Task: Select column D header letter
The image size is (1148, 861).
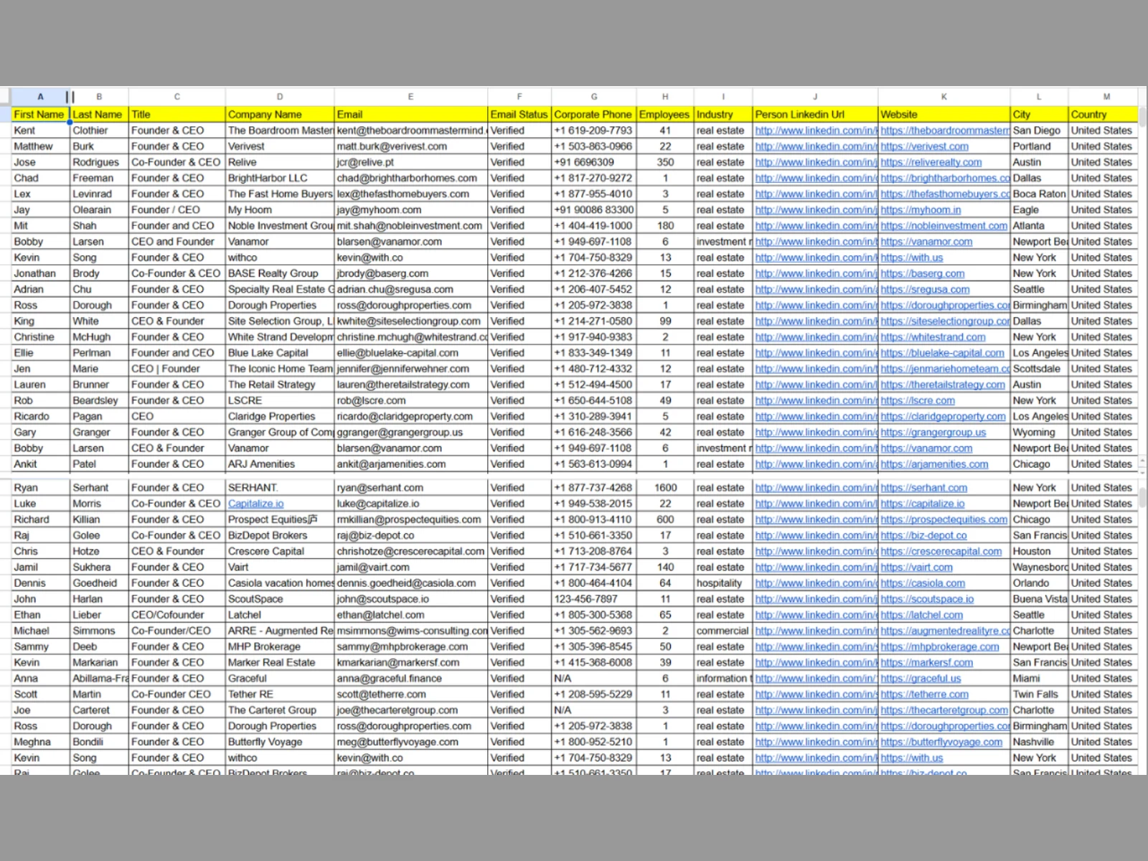Action: click(280, 96)
